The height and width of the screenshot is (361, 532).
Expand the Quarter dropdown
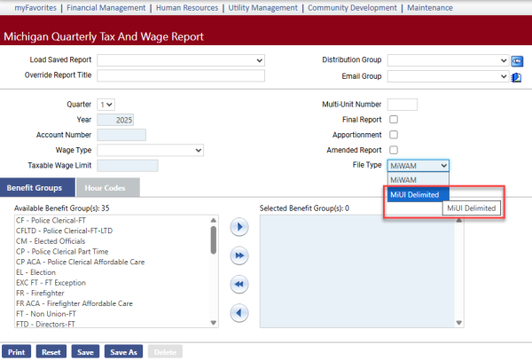click(x=106, y=105)
